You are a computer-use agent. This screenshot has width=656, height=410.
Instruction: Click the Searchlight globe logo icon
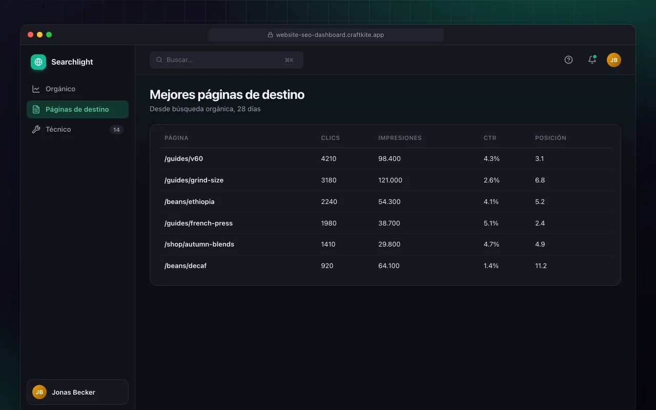click(38, 62)
